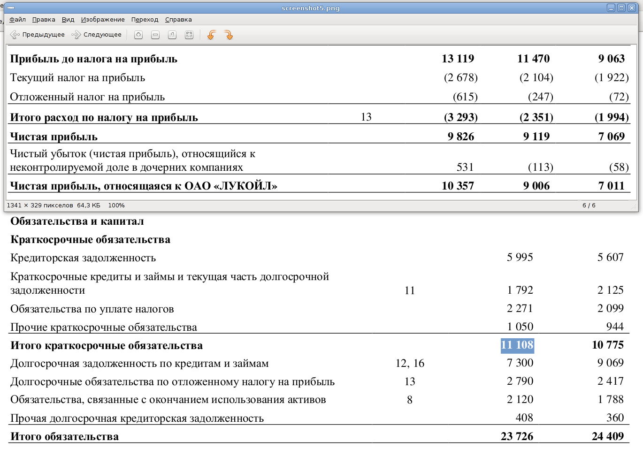Screen dimensions: 643x449
Task: Click the value 7 300 in document
Action: coord(520,363)
